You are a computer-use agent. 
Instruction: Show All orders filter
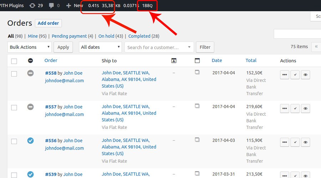point(11,36)
